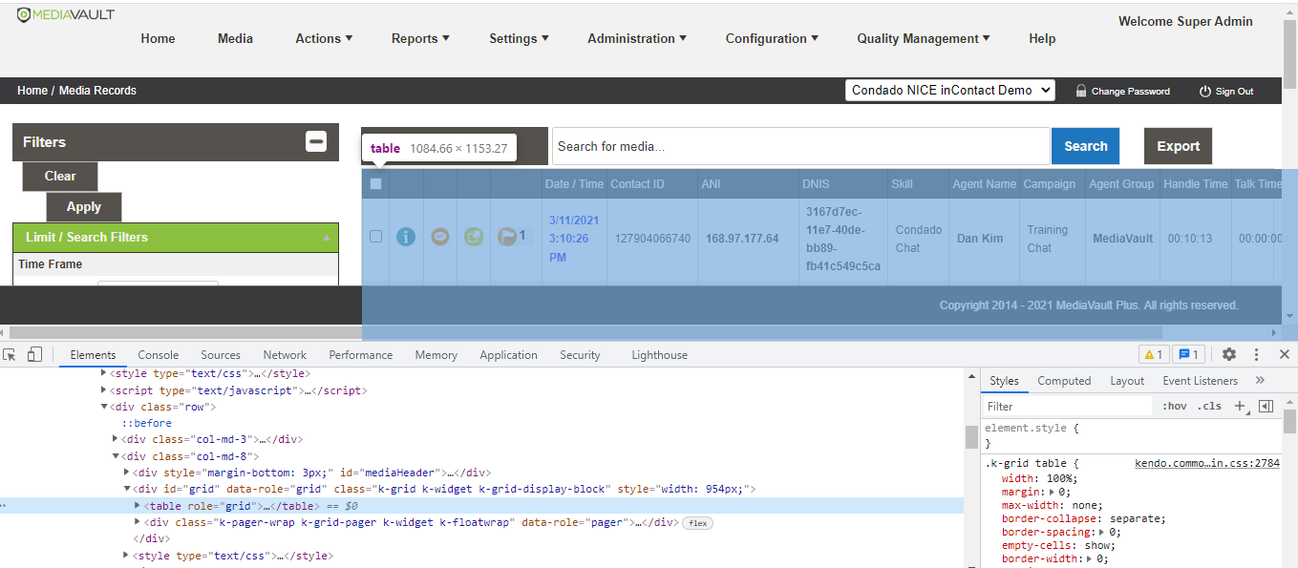Open the Configuration menu dropdown
This screenshot has width=1298, height=568.
(x=772, y=38)
